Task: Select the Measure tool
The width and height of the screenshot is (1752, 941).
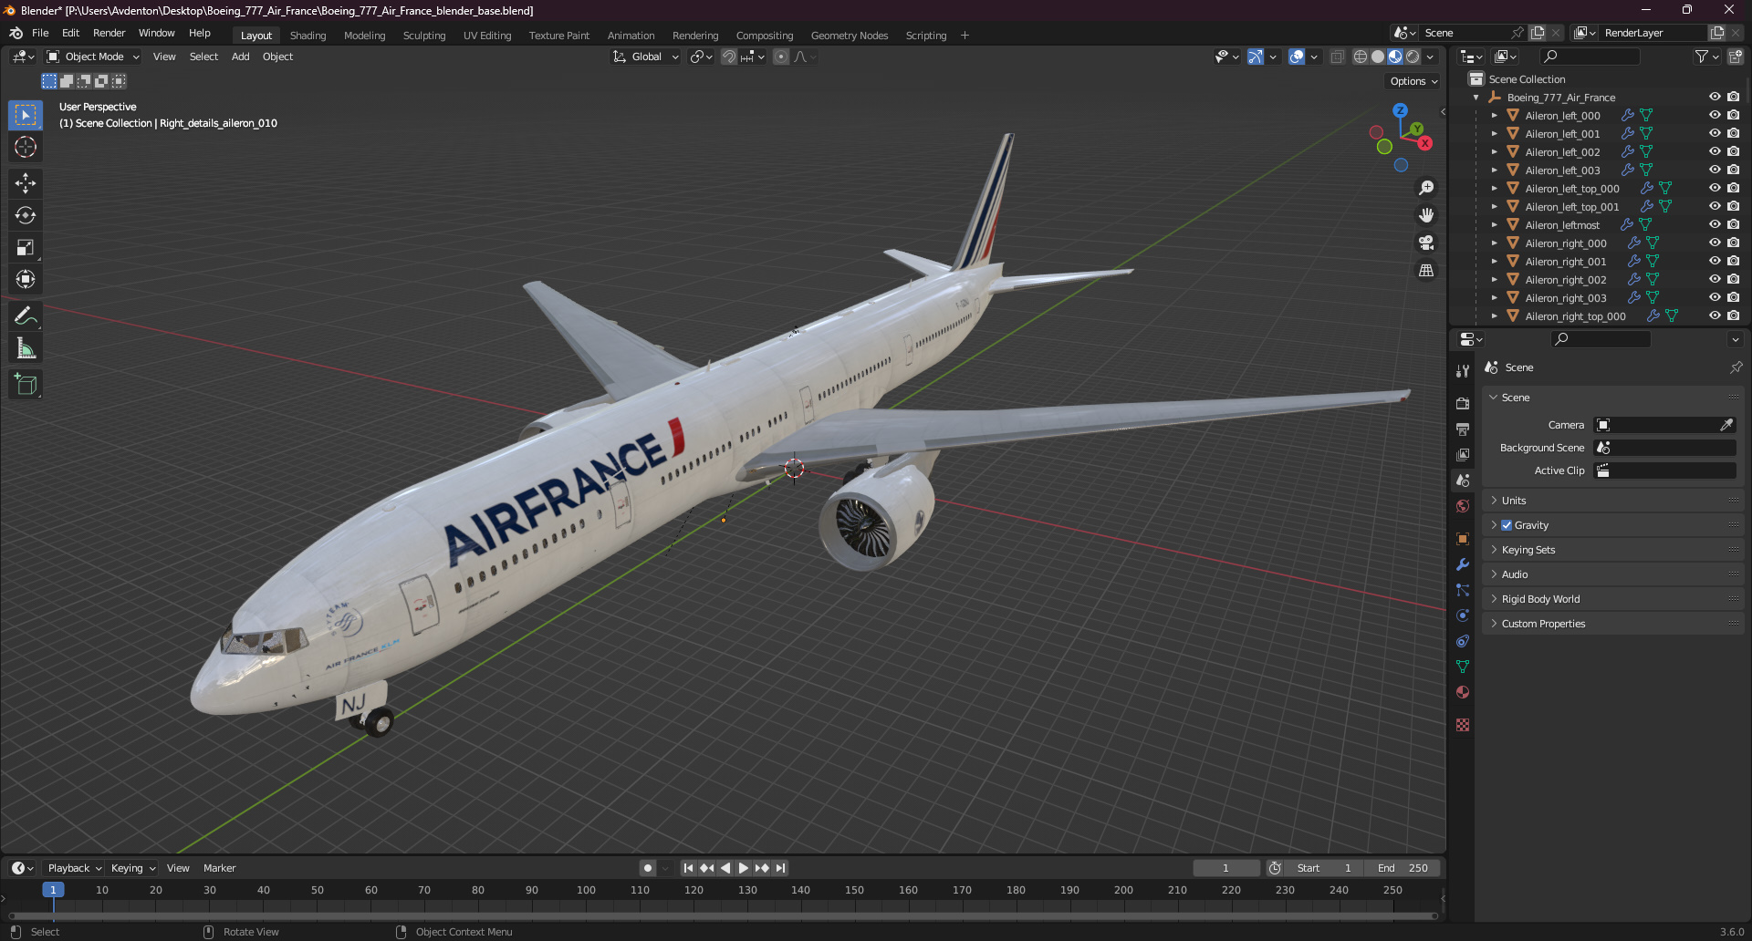Action: [26, 348]
